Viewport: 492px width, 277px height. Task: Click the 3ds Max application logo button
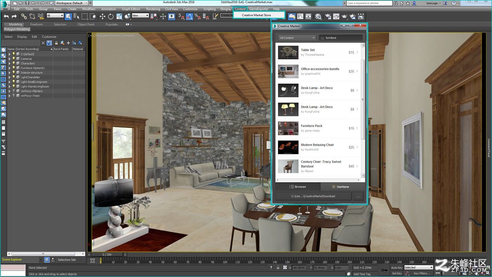click(5, 5)
